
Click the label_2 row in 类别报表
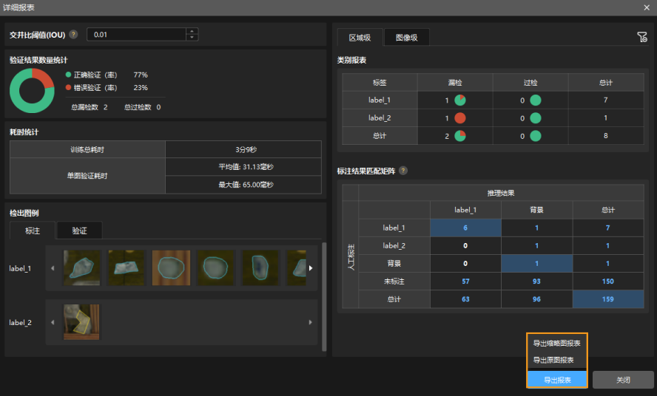[493, 118]
